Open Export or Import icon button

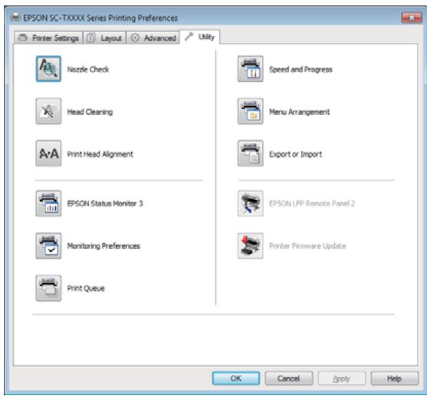coord(250,153)
